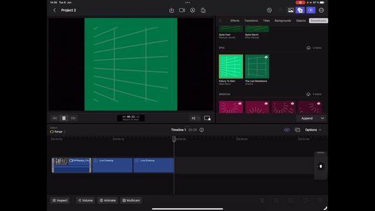Select the first Live Drawing clip
Image resolution: width=375 pixels, height=211 pixels.
pos(112,165)
